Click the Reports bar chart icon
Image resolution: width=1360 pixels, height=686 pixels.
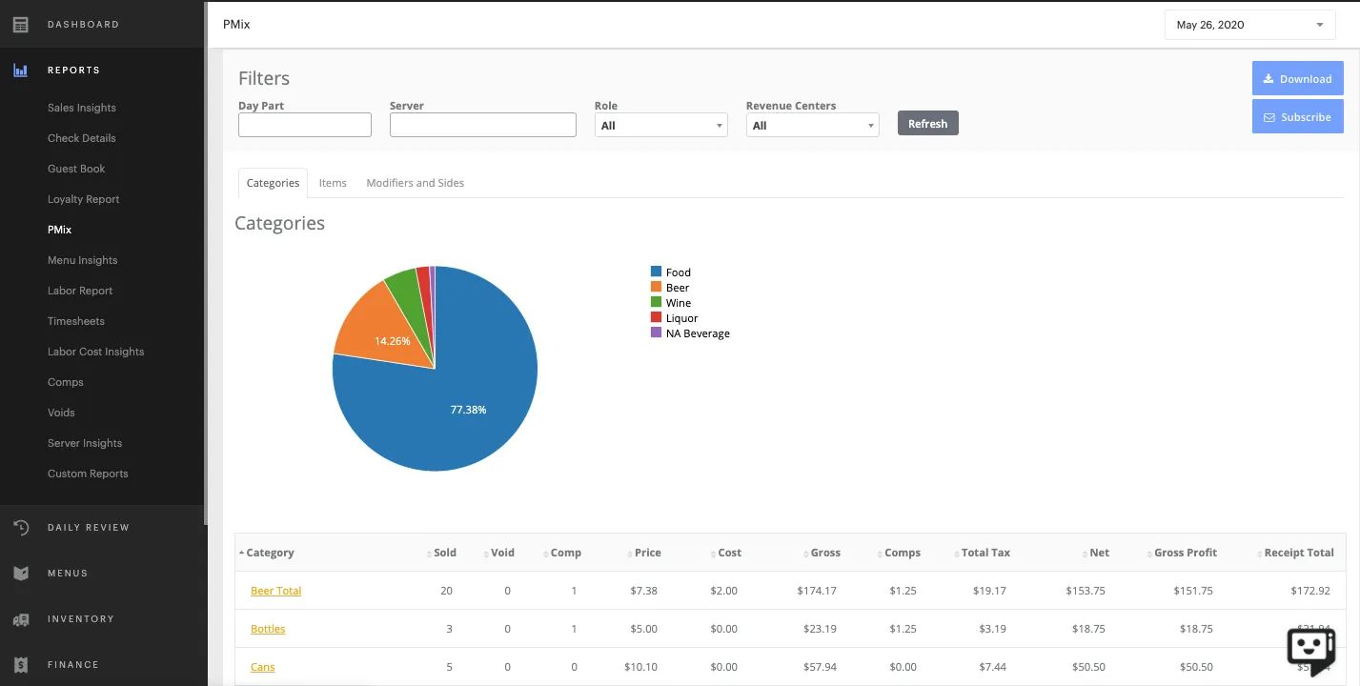20,71
